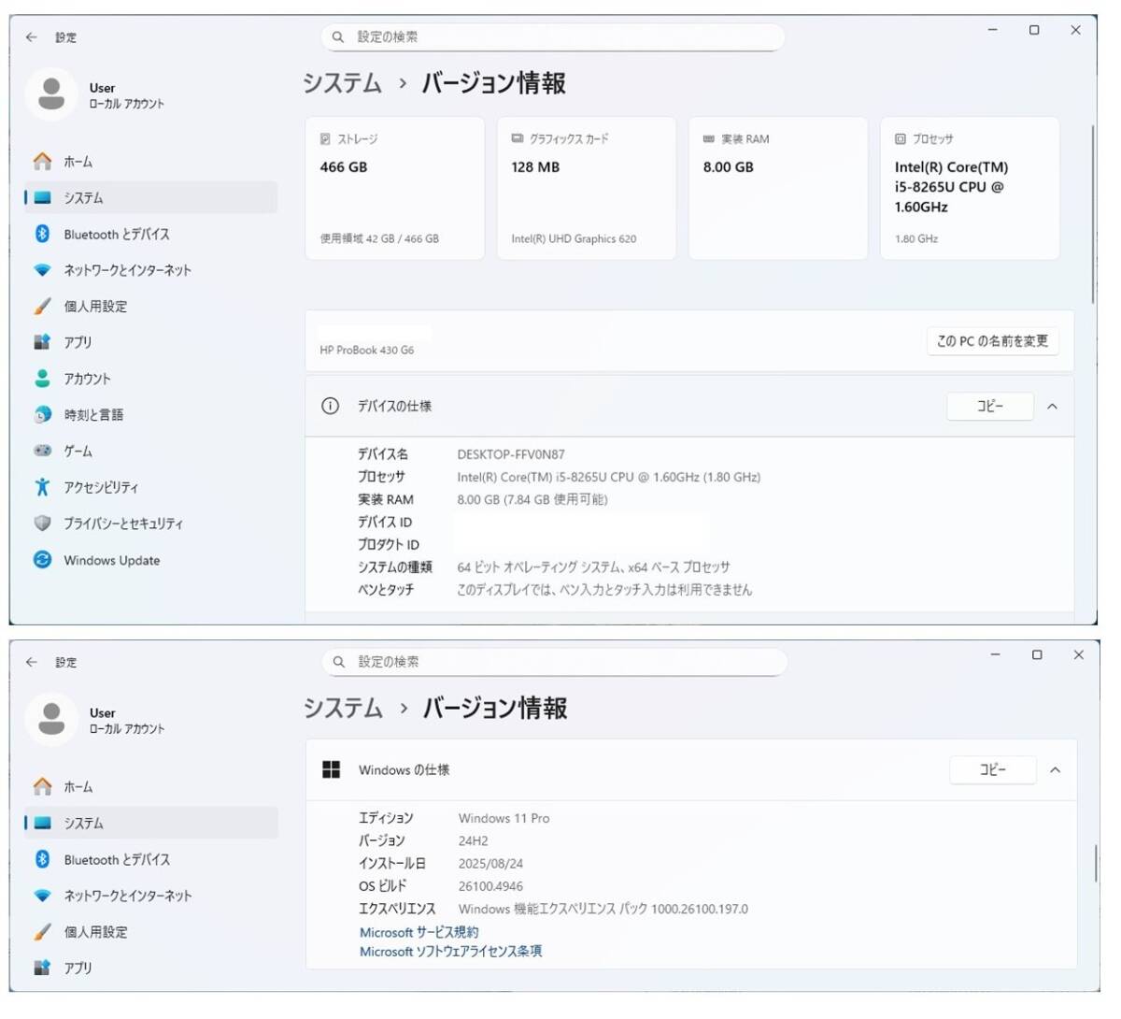Open アプリ in top window sidebar
This screenshot has width=1121, height=1019.
tap(151, 342)
